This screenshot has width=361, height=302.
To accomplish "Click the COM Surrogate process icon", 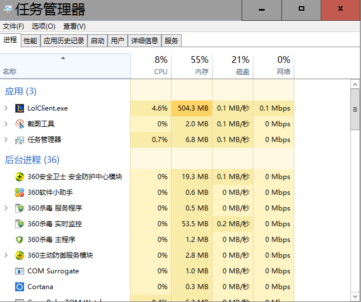I will coord(20,271).
